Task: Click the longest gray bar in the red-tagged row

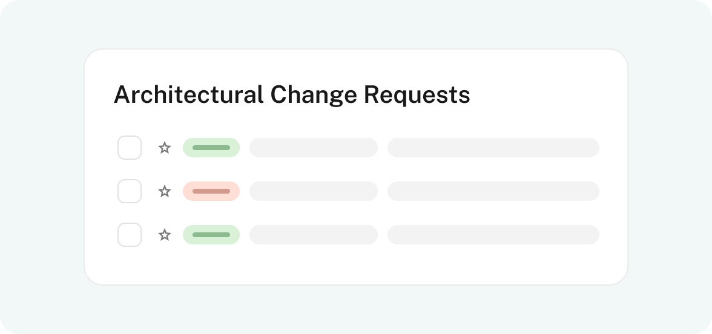Action: [x=493, y=191]
